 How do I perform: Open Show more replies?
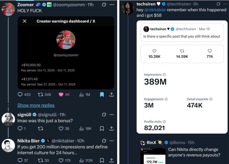coord(36,105)
